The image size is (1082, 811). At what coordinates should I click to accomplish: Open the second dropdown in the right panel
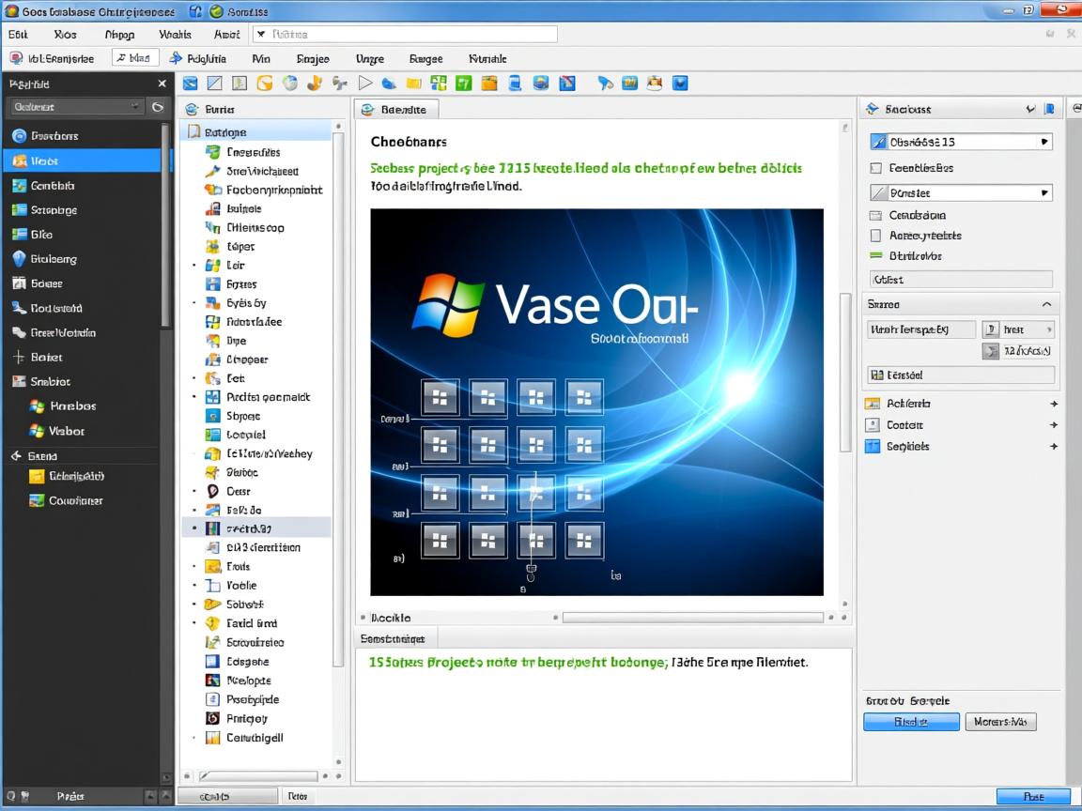point(961,192)
